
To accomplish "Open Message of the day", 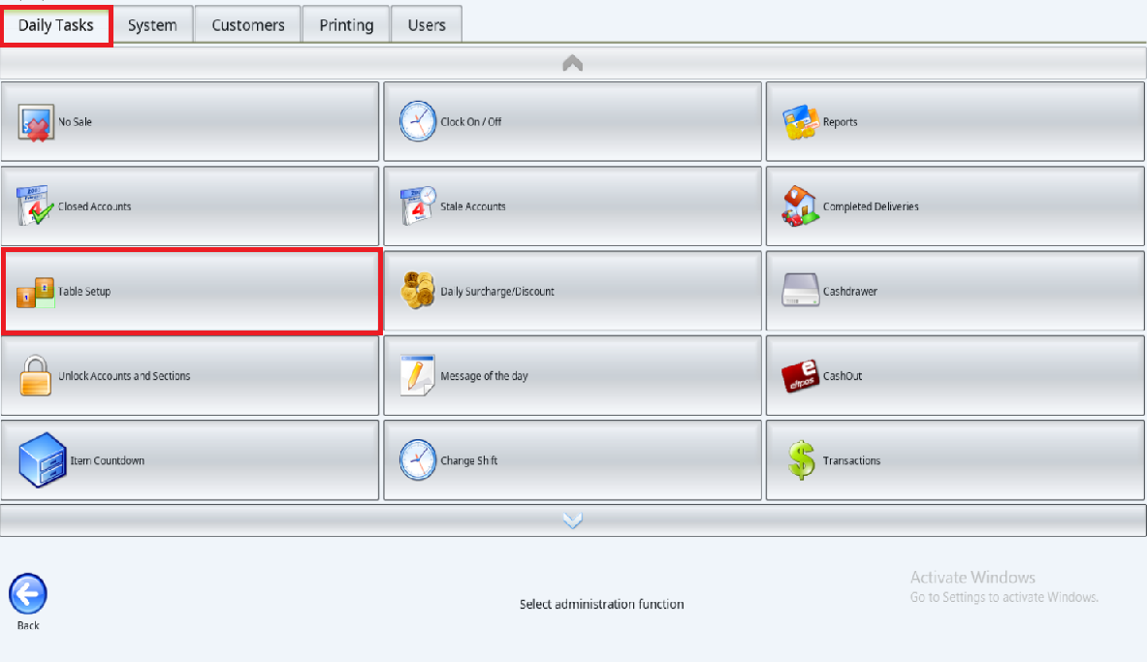I will point(572,376).
